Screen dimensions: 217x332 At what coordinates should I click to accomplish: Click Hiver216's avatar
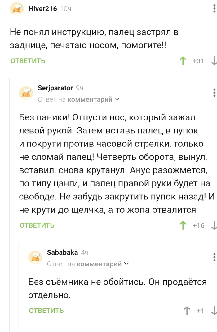point(17,9)
